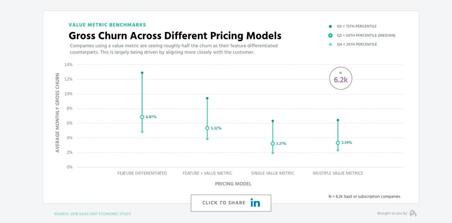This screenshot has width=452, height=223.
Task: Click the Gross Churn Across Different Pricing Models title
Action: click(175, 36)
